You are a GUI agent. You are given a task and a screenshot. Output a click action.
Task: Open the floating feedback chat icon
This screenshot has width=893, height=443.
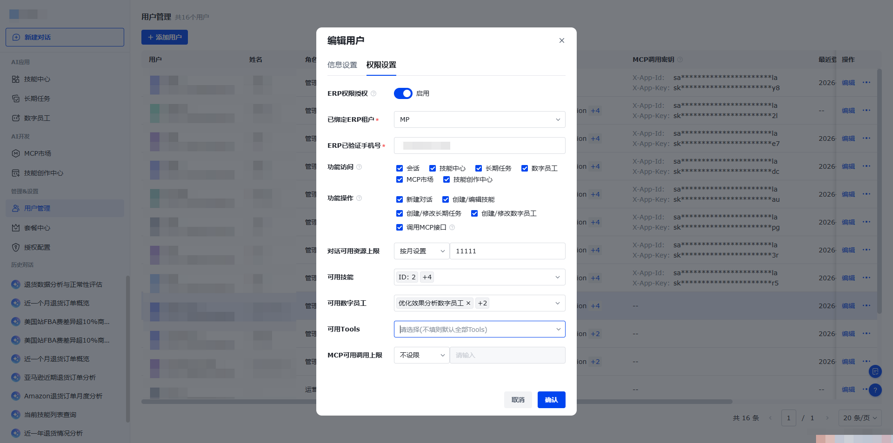875,371
